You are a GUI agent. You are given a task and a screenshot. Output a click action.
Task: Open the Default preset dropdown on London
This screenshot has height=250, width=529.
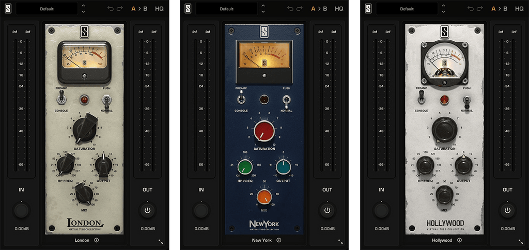pos(46,9)
